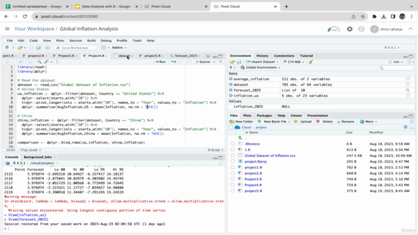Tick the checkbox beside project2.R
Image resolution: width=418 pixels, height=235 pixels.
tap(233, 173)
